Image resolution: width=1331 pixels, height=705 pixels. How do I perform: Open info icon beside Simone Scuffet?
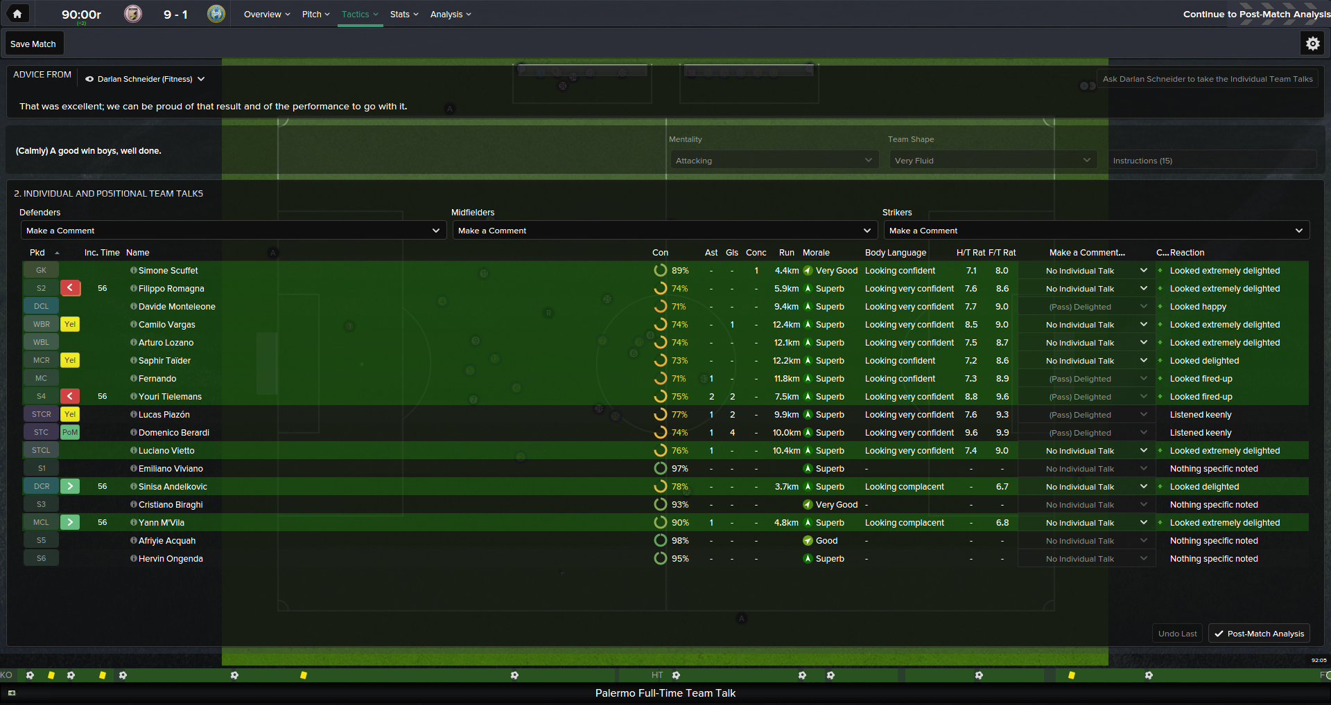pyautogui.click(x=134, y=270)
